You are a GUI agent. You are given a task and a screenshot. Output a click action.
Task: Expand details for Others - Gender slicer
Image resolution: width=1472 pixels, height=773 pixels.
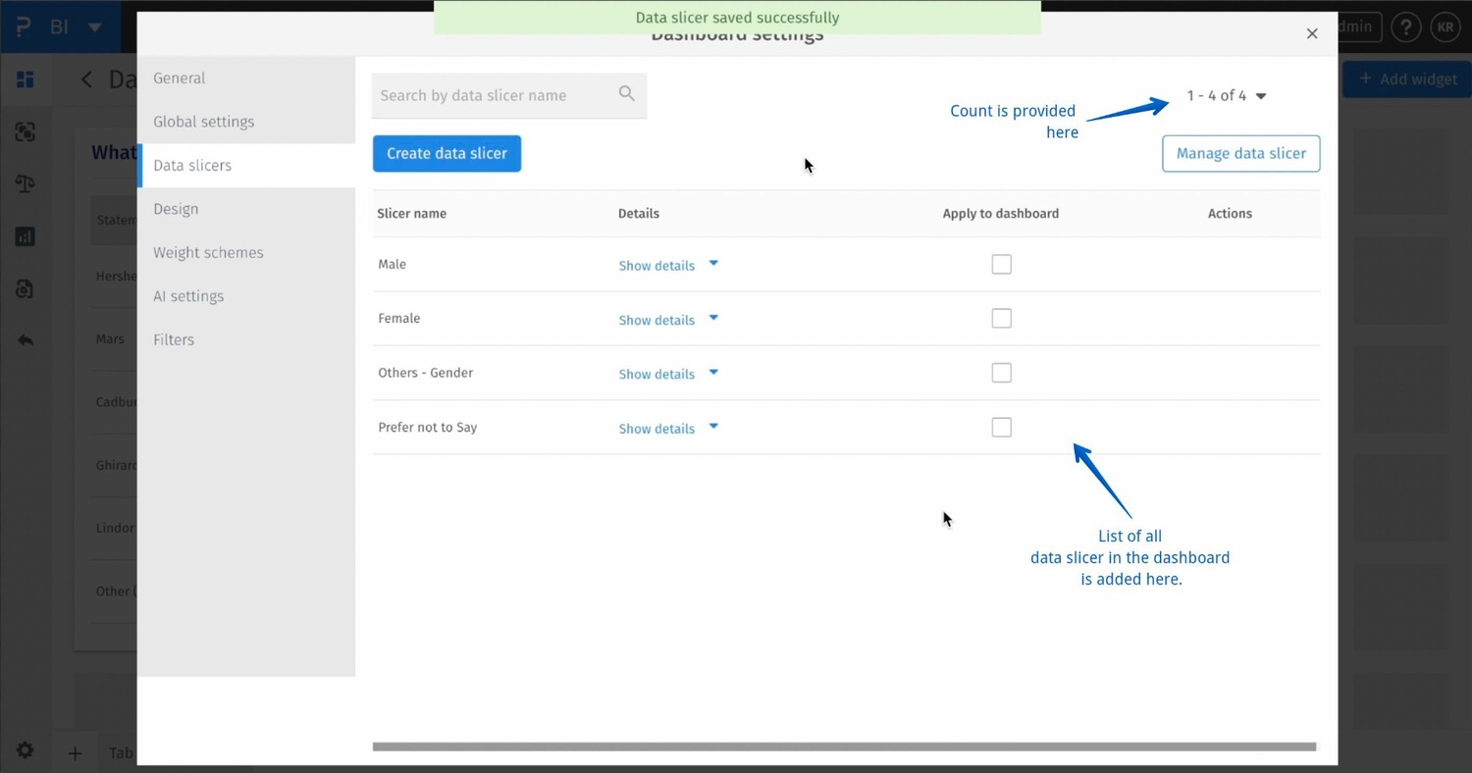(x=656, y=374)
